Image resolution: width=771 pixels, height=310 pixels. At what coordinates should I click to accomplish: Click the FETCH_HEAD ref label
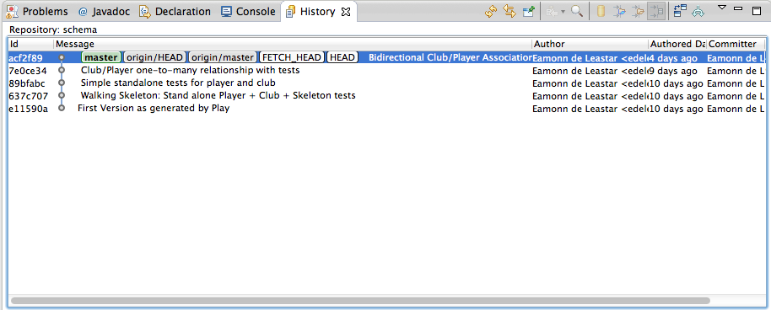(292, 57)
